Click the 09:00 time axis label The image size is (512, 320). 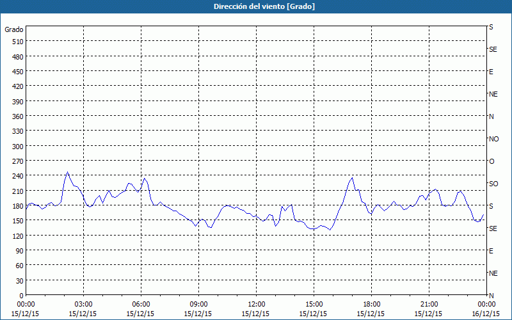point(198,305)
